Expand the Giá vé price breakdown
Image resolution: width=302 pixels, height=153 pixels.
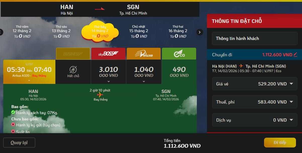click(x=291, y=84)
